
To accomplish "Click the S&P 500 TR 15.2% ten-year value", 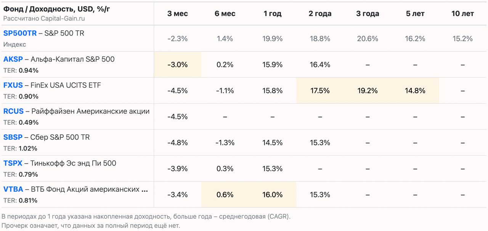I will (462, 38).
